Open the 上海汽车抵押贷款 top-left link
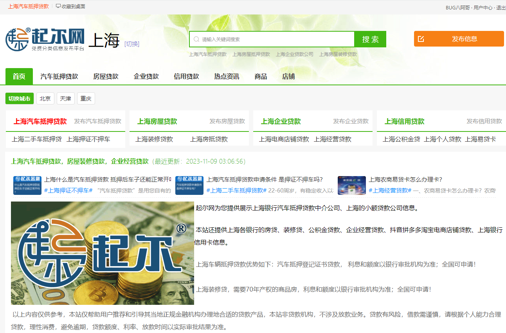Viewport: 506px width, 333px height. 28,6
